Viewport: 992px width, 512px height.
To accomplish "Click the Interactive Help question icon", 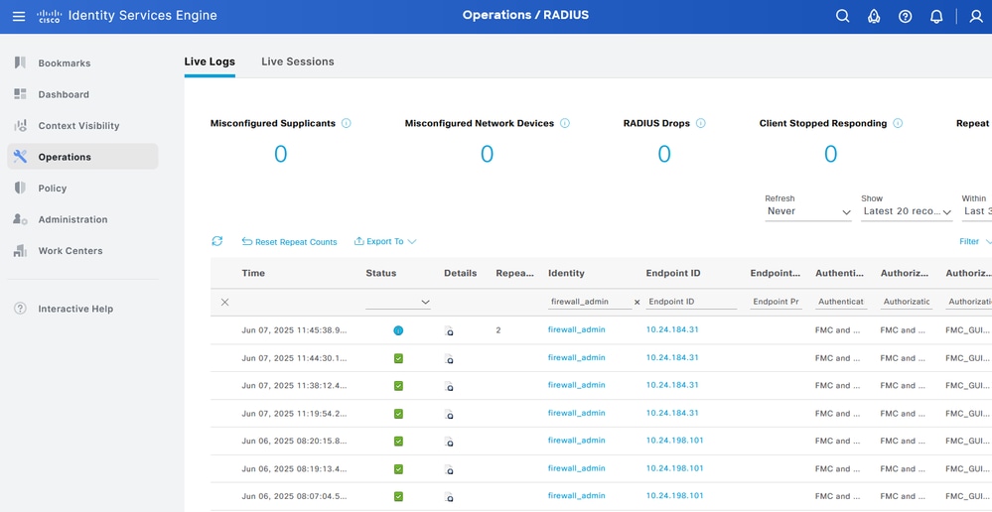I will pyautogui.click(x=20, y=309).
